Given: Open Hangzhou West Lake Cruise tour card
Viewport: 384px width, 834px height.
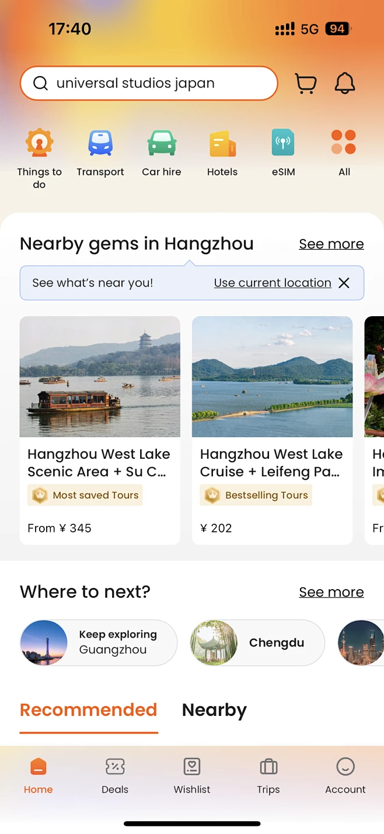Looking at the screenshot, I should pos(272,430).
